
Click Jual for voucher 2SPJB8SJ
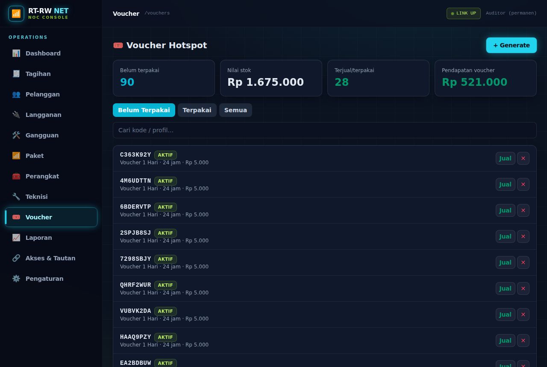(505, 236)
